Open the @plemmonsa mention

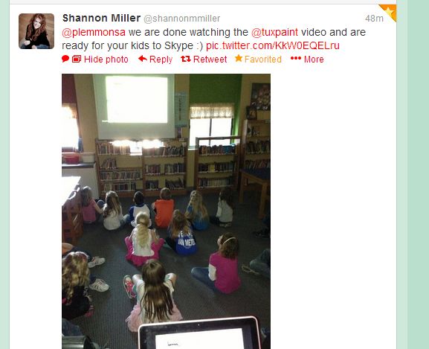(94, 32)
